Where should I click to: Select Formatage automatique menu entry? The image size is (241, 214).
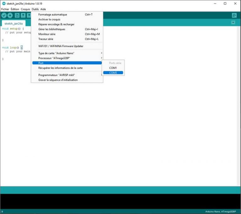(x=52, y=14)
